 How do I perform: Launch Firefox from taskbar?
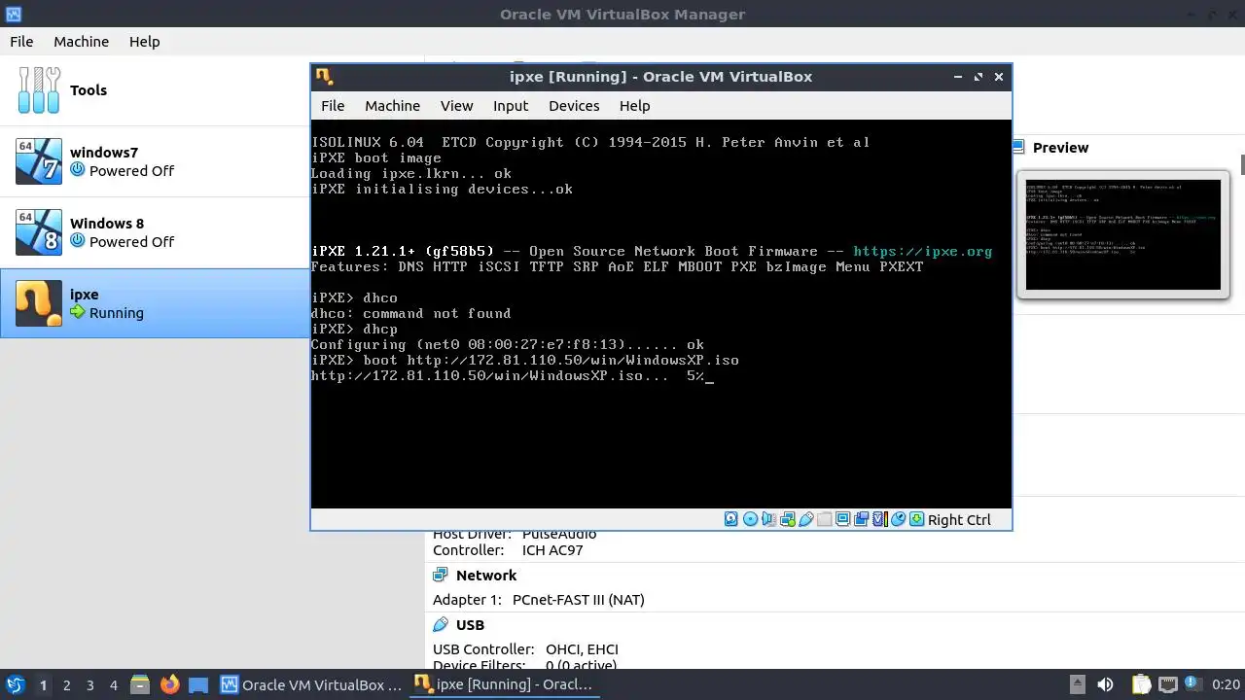pyautogui.click(x=169, y=684)
